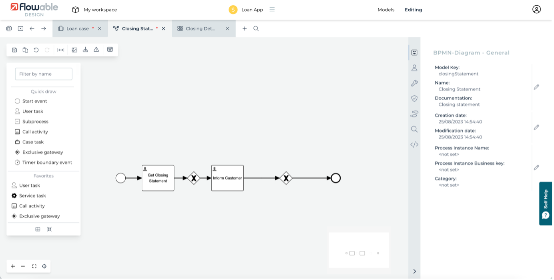The image size is (554, 280).
Task: Toggle the palette grid view icon
Action: click(38, 229)
